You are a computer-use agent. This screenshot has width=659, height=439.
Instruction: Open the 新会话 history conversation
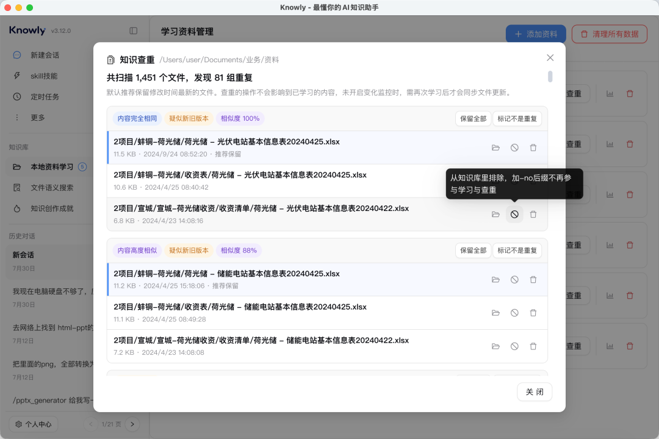point(50,262)
